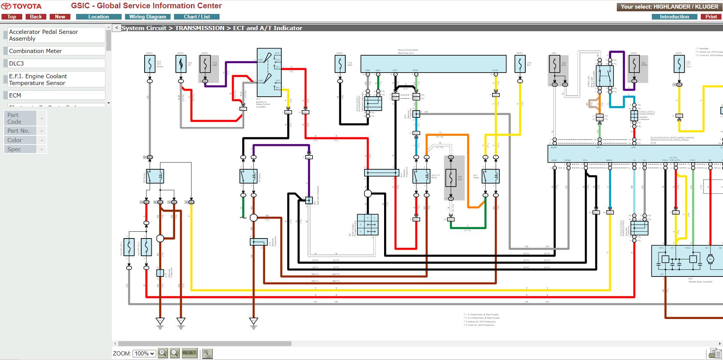Click the 'Your select: HIGHLANDER / KLUGER' label

[x=670, y=7]
